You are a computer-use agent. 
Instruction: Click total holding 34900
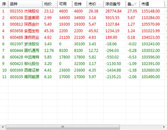[79, 18]
